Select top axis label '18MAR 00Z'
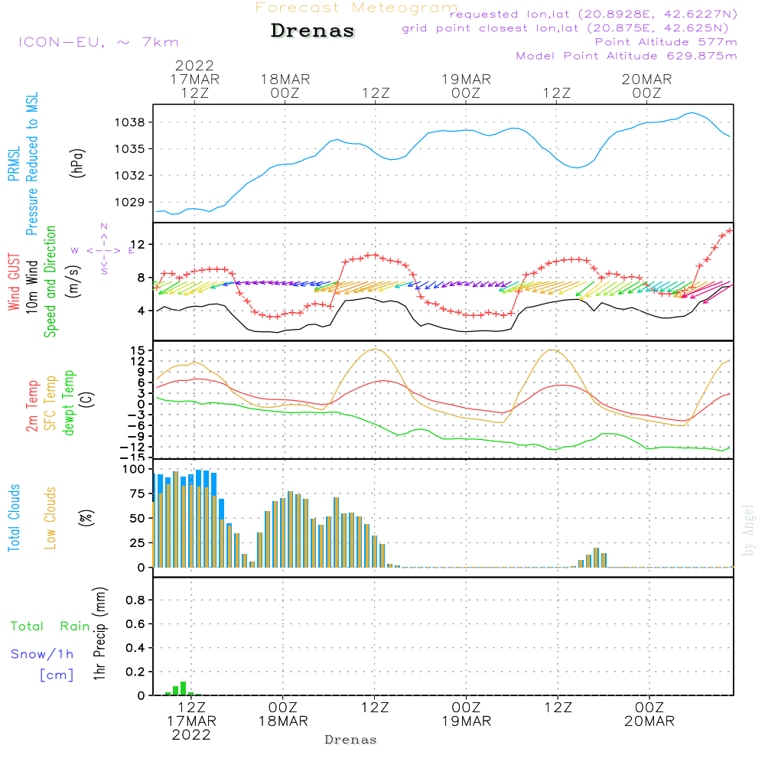Viewport: 765px width, 765px height. pyautogui.click(x=285, y=86)
